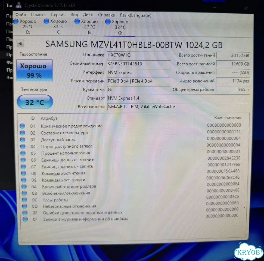Click the host writes value 11609 GB
This screenshot has width=264, height=261.
[233, 64]
